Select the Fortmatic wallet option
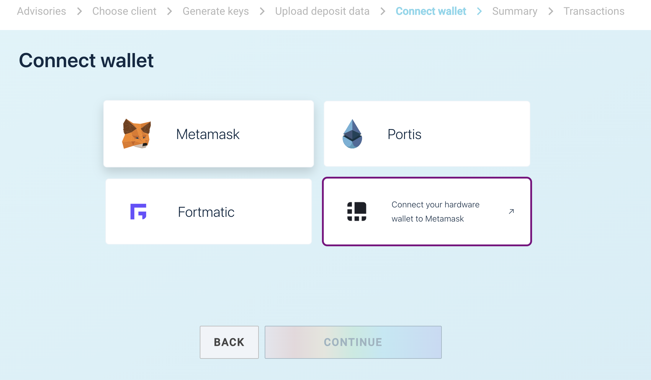651x380 pixels. pyautogui.click(x=208, y=212)
